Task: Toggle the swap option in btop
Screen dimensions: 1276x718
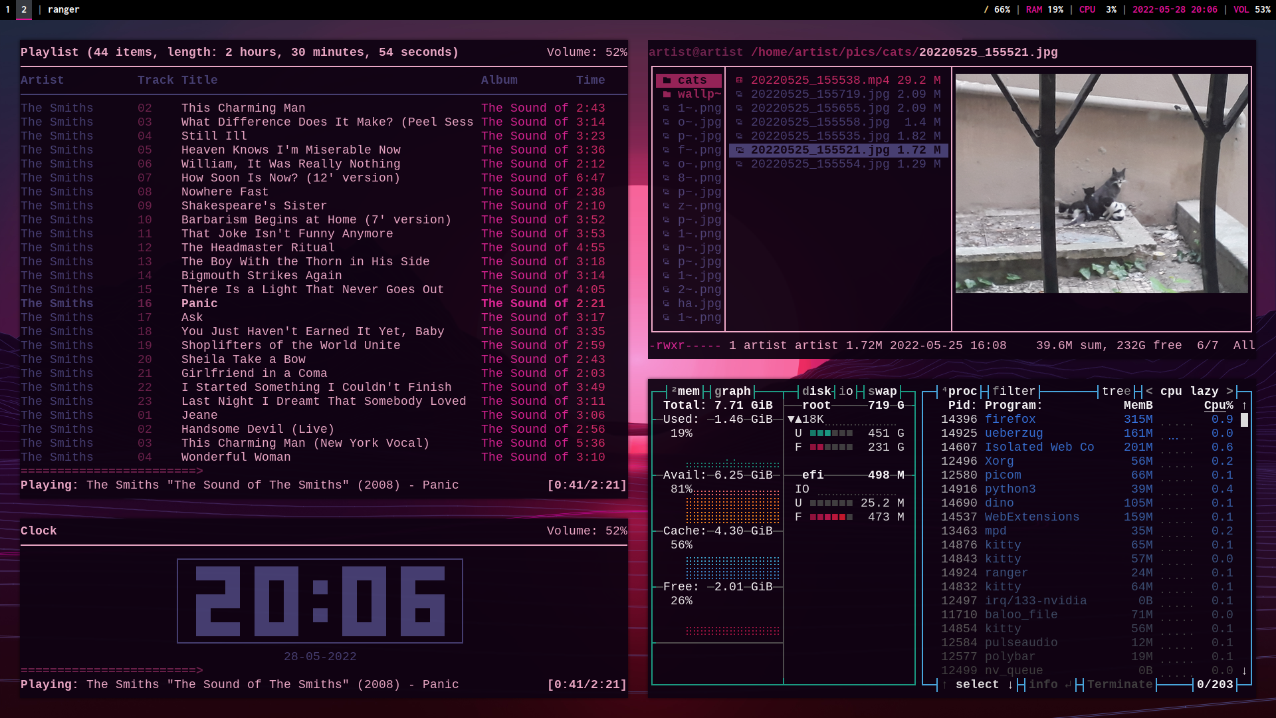Action: coord(883,392)
